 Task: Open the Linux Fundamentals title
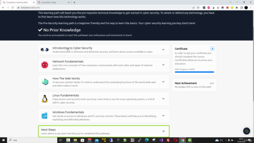(65, 95)
